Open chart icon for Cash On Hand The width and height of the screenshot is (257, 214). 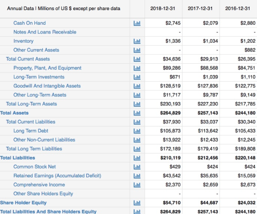[x=137, y=23]
